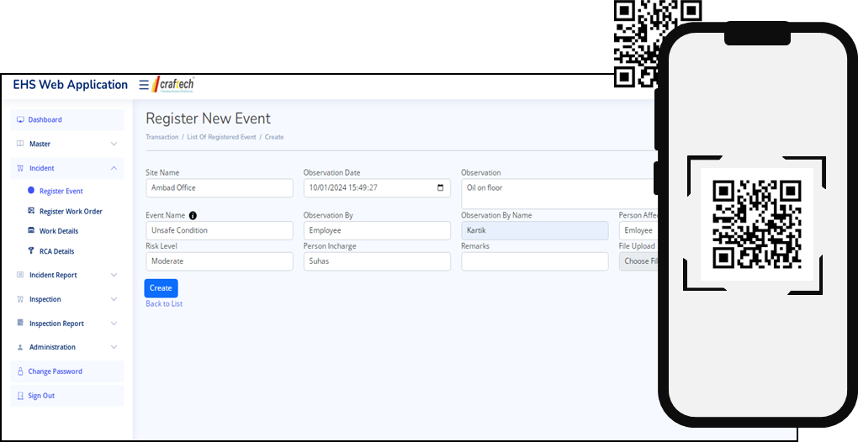858x442 pixels.
Task: Click the Incident Report icon
Action: (x=20, y=275)
